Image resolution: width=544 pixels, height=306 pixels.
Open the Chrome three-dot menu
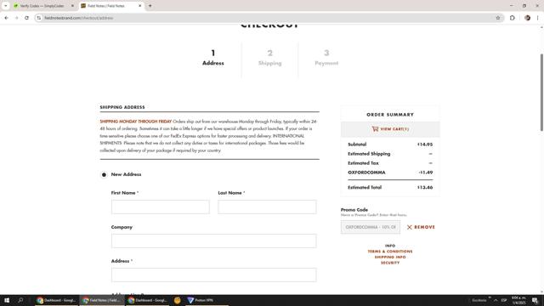[537, 18]
